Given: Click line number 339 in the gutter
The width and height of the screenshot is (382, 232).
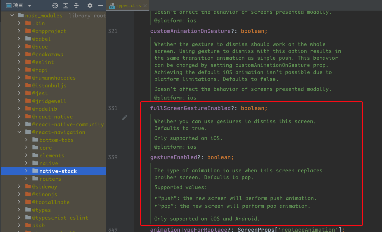Looking at the screenshot, I should [x=113, y=157].
